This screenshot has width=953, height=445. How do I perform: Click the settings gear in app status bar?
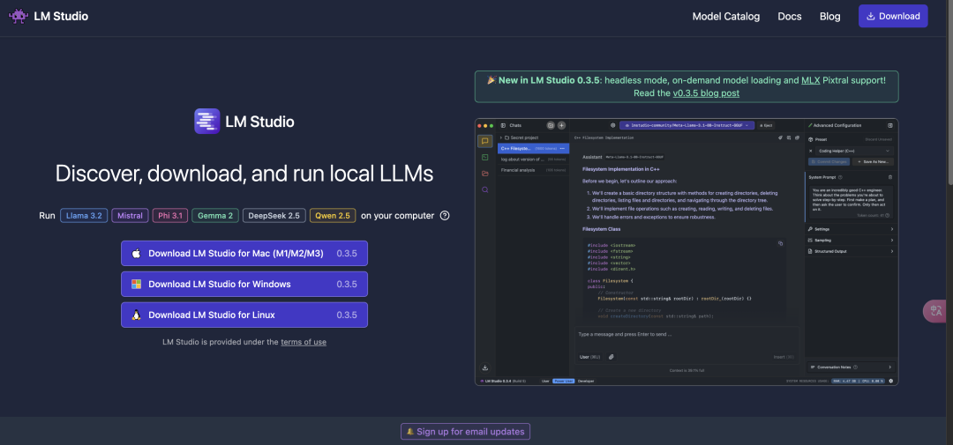tap(891, 382)
